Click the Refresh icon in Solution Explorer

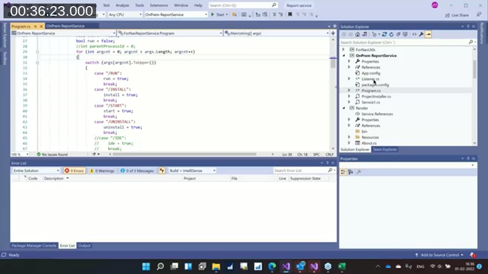point(391,35)
